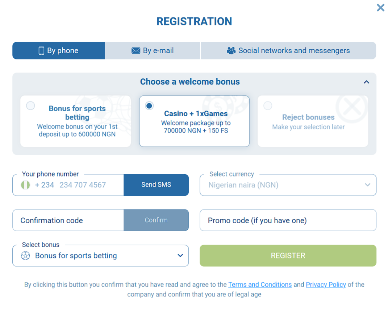Select the Bonus for sports betting radio
388x316 pixels.
tap(31, 106)
